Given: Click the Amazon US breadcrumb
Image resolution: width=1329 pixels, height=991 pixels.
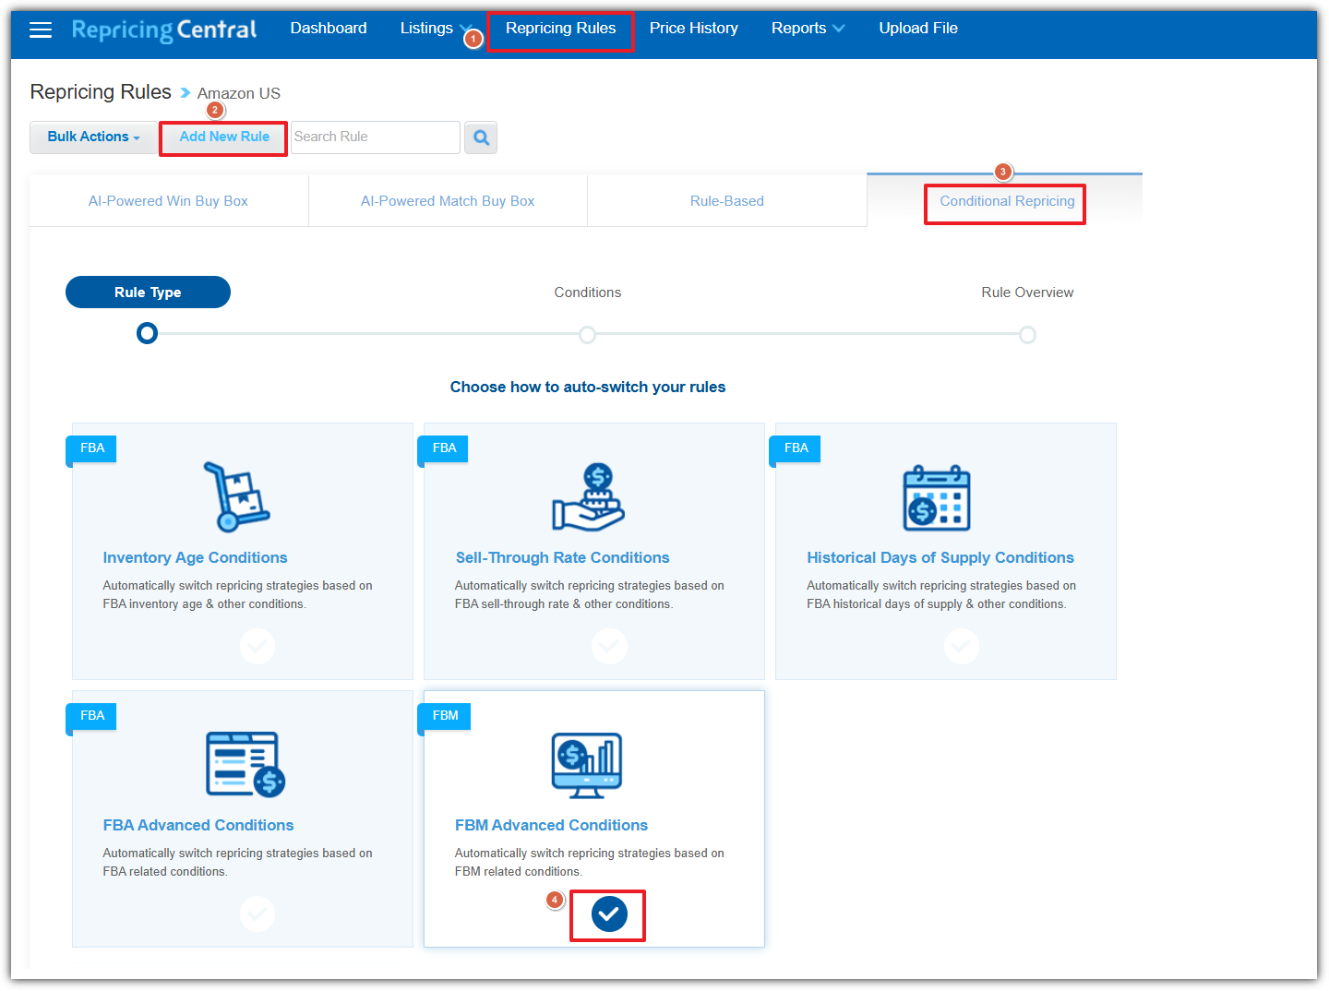Looking at the screenshot, I should point(239,93).
